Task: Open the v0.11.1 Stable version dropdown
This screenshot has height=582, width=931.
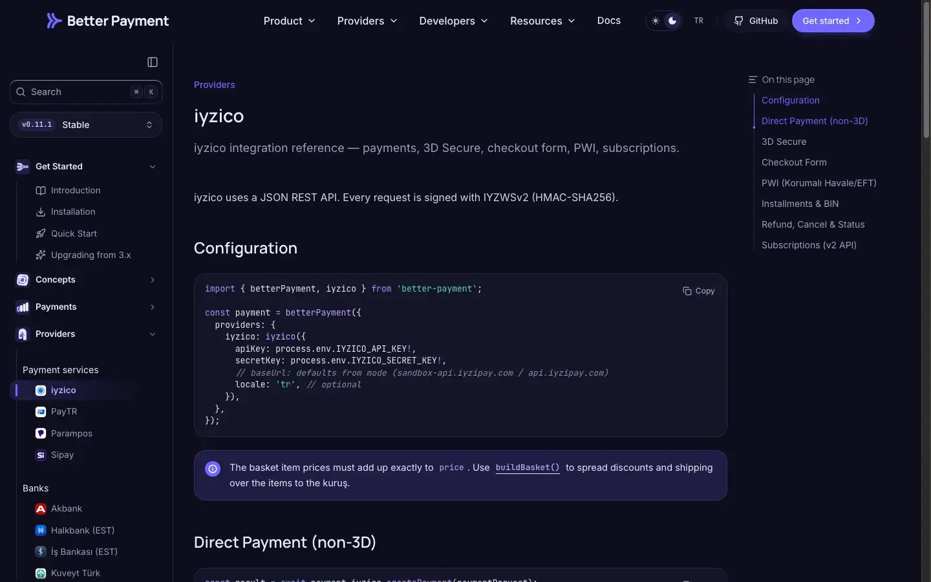Action: click(x=86, y=125)
